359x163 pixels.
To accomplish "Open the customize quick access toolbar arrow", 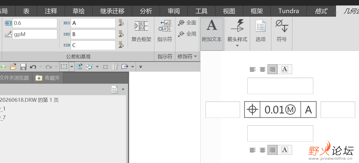I will point(141,67).
